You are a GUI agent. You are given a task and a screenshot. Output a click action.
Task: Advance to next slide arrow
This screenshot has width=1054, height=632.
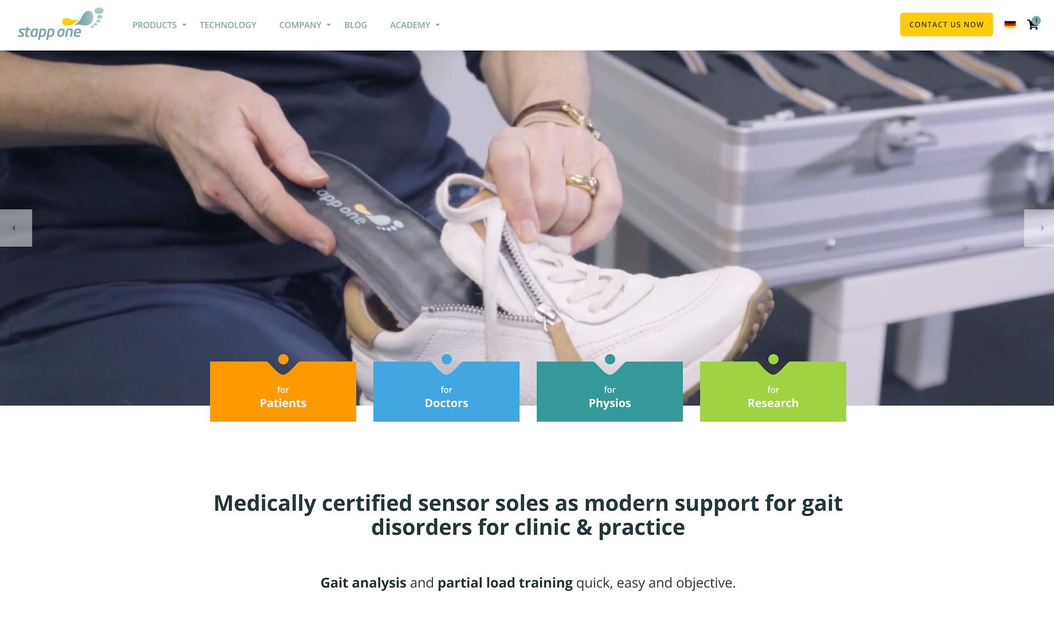click(x=1039, y=228)
